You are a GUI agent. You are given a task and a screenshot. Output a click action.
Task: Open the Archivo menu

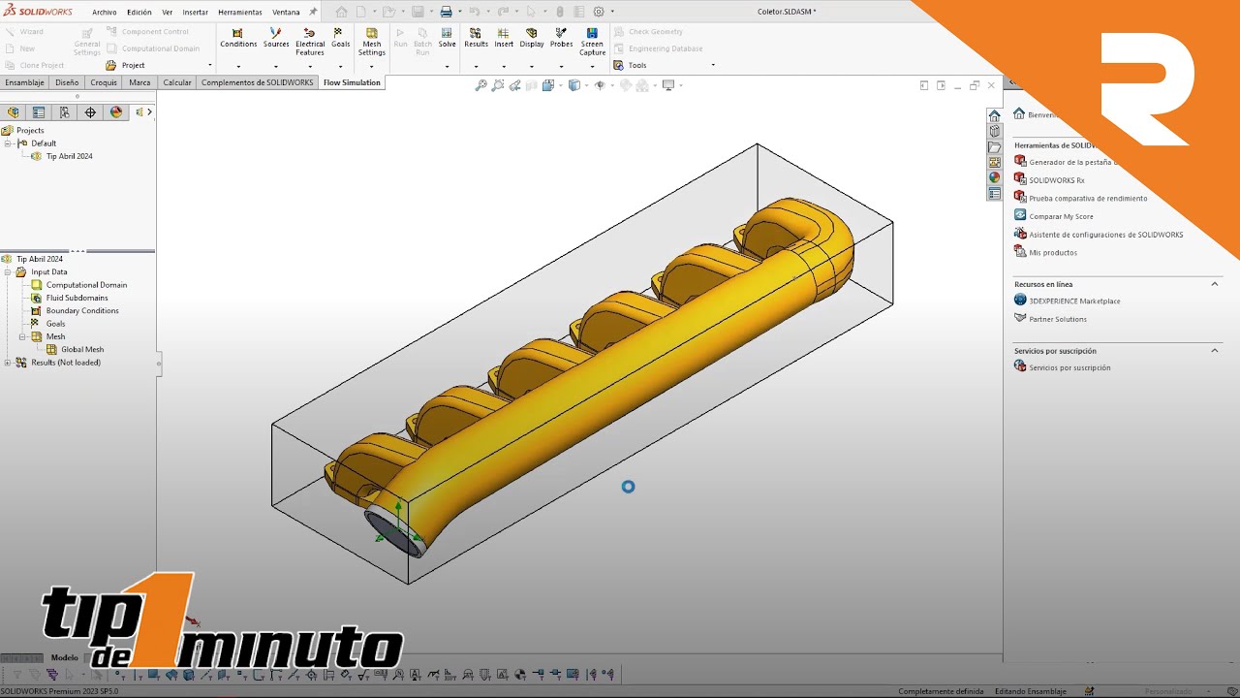tap(105, 12)
